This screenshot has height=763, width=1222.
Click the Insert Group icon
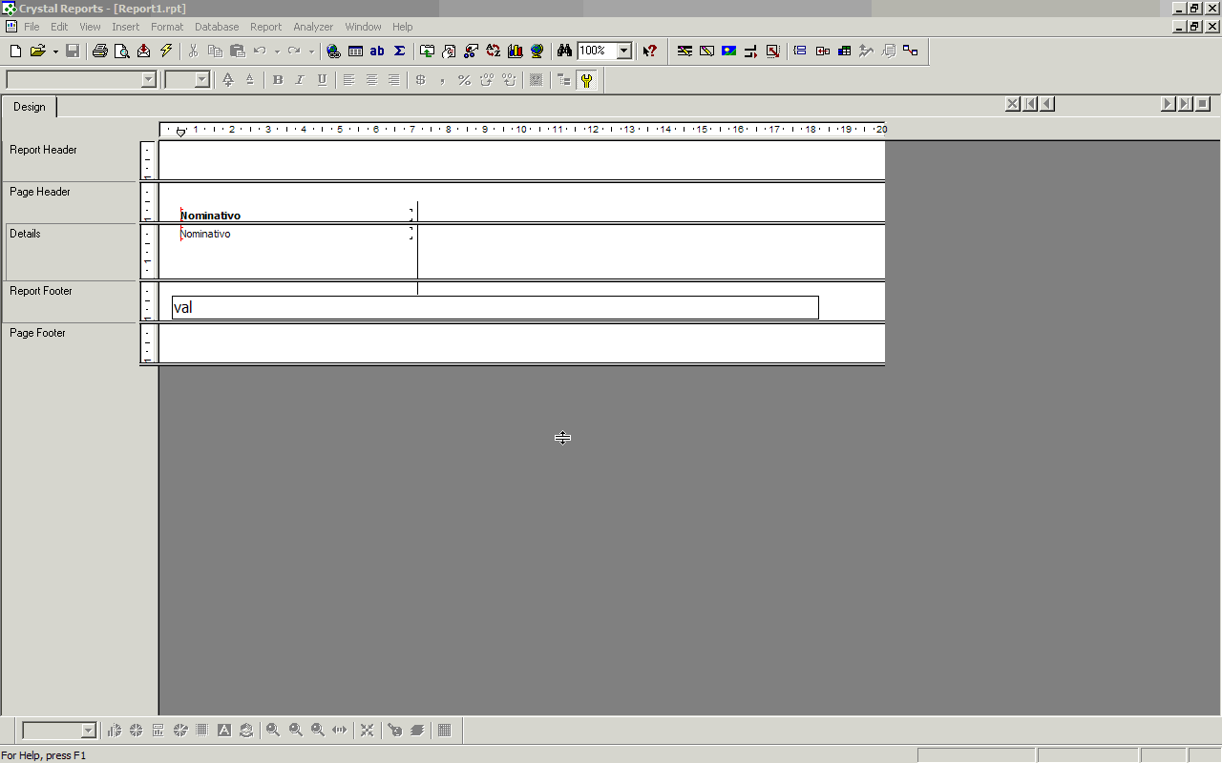click(x=800, y=51)
